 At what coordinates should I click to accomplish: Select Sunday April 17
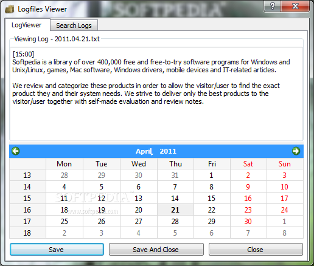[285, 198]
